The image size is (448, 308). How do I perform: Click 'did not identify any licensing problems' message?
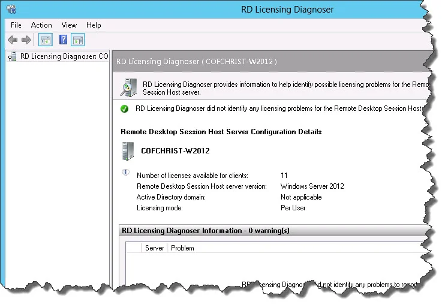click(278, 108)
